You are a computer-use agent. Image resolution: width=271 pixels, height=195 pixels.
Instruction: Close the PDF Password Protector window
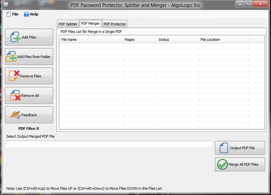click(x=261, y=4)
